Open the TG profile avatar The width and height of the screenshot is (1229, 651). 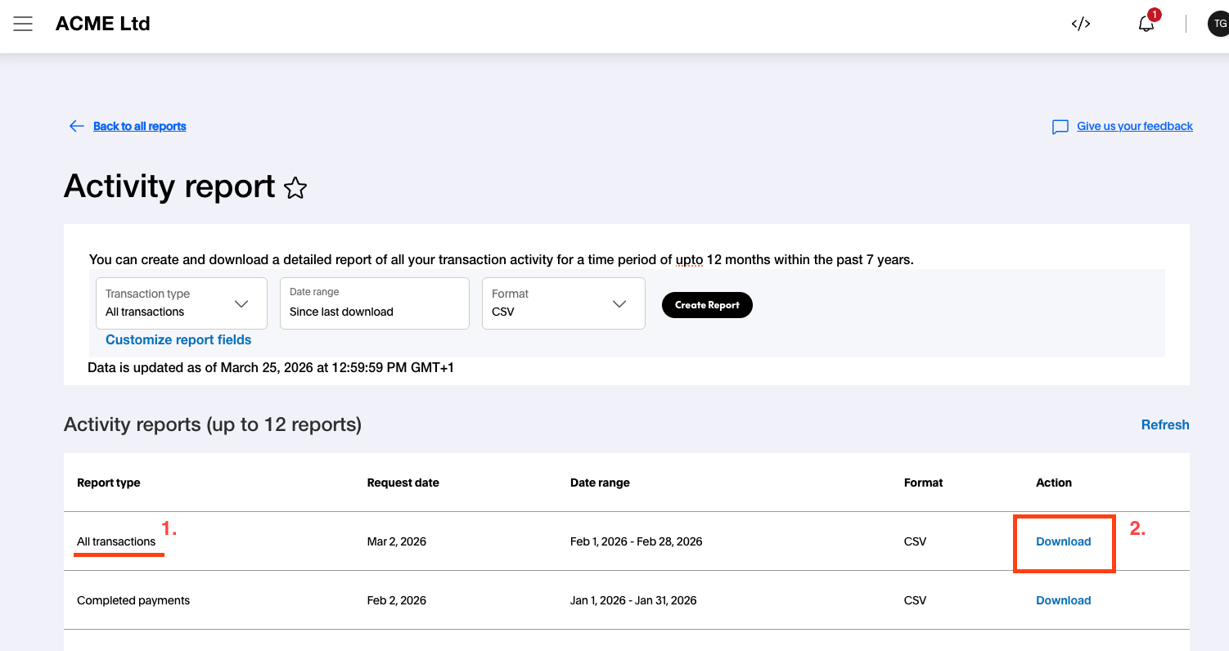pos(1217,23)
